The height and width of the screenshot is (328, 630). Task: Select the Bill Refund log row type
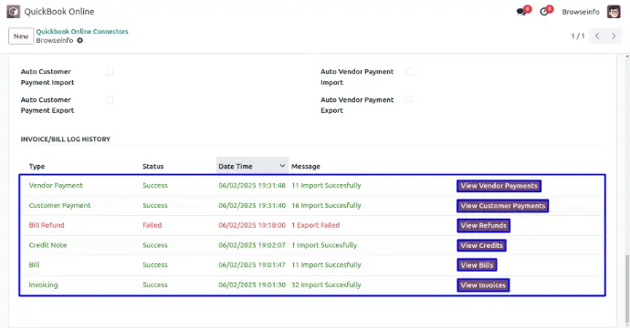pyautogui.click(x=47, y=225)
